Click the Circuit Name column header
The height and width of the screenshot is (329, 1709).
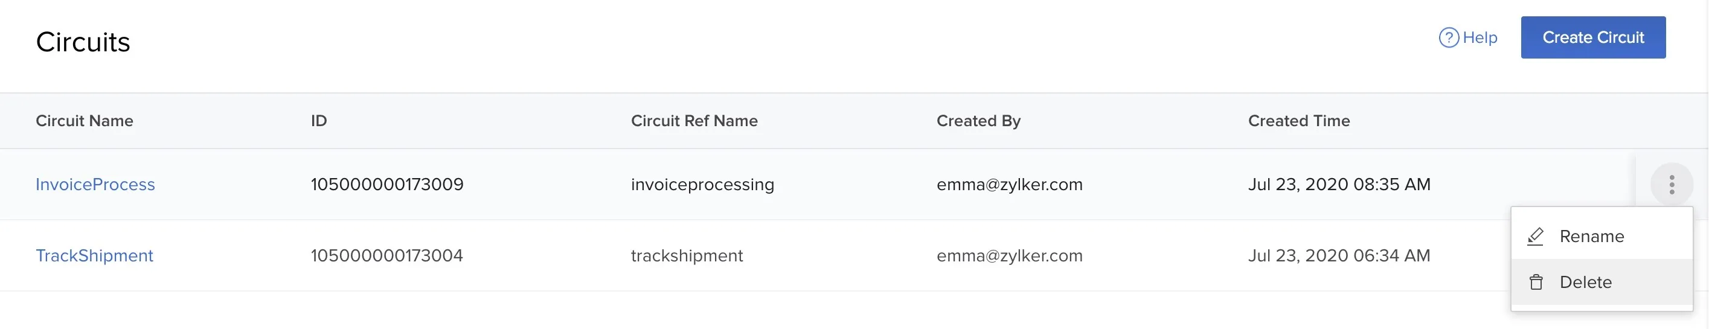click(85, 121)
